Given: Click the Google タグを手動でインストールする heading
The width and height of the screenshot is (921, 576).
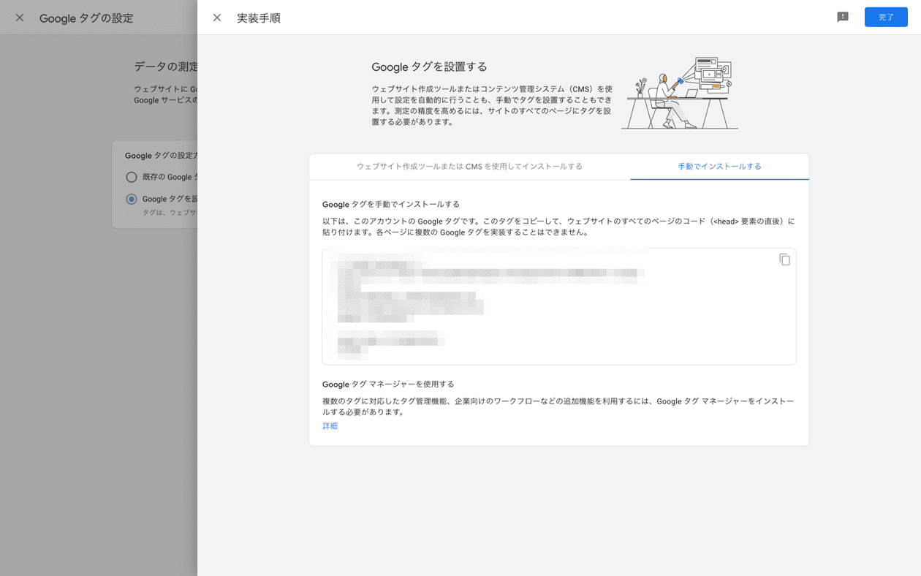Looking at the screenshot, I should pyautogui.click(x=391, y=205).
